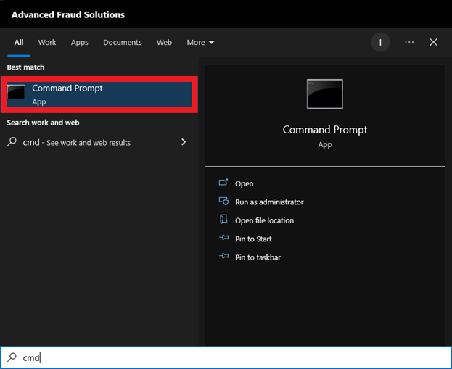
Task: Open 'cmd - See work and web results'
Action: pos(98,142)
